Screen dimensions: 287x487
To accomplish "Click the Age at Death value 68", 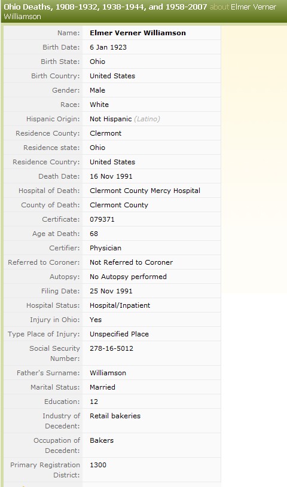I will click(x=94, y=234).
